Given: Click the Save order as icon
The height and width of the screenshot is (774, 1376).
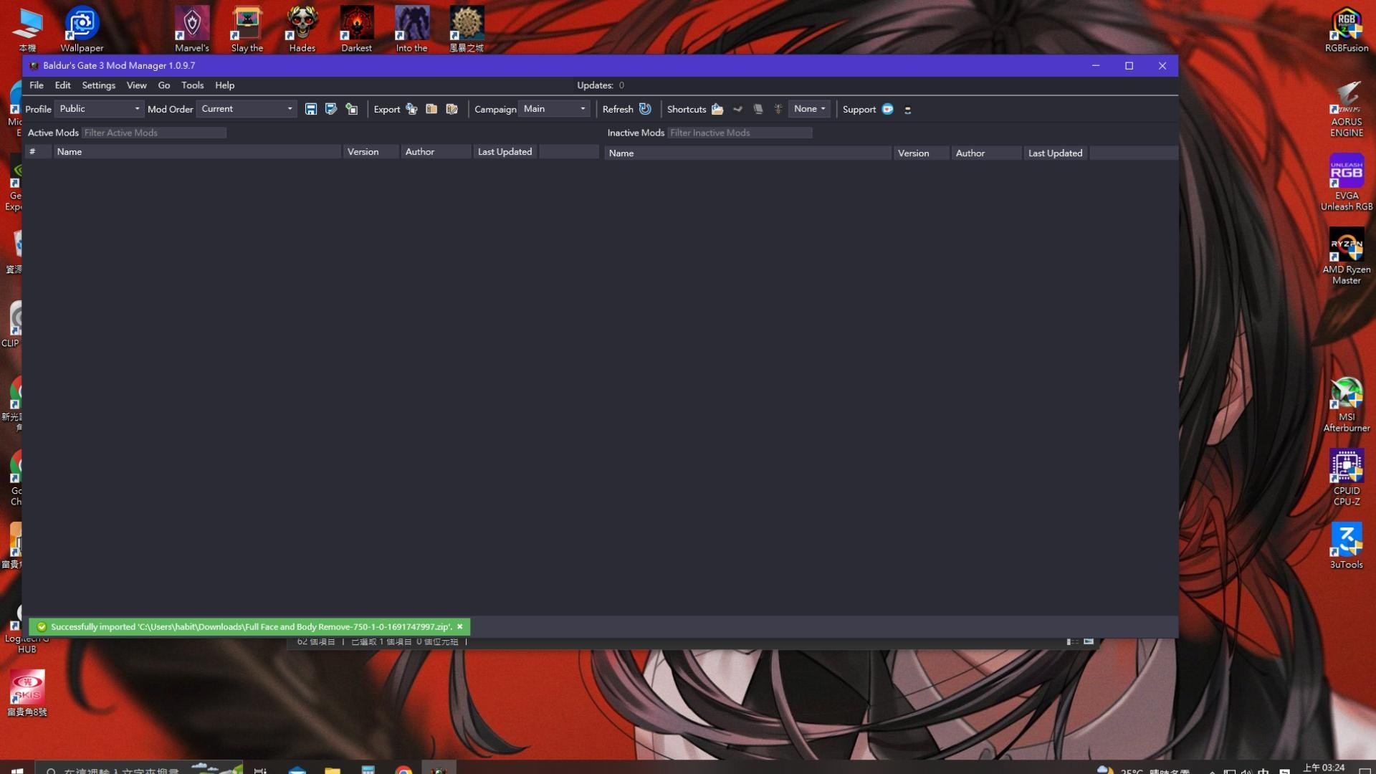Looking at the screenshot, I should tap(330, 109).
